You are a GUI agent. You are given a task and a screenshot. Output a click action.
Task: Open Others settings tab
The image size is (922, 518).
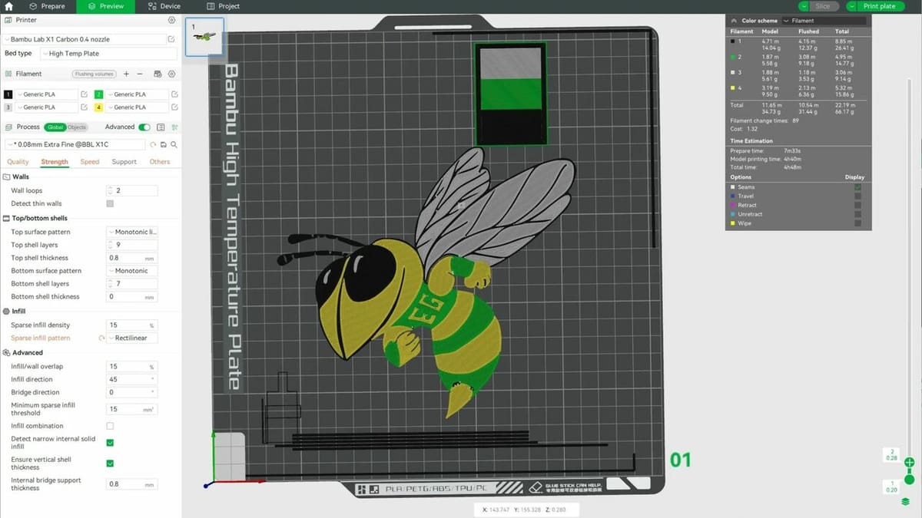(160, 162)
